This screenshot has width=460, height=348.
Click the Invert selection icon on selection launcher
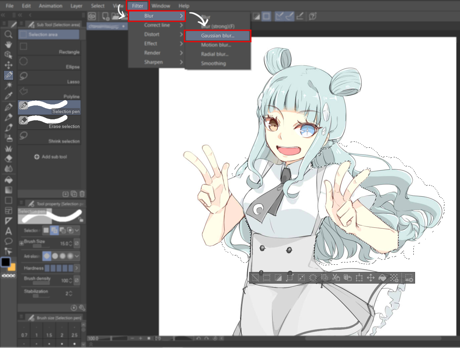point(278,278)
